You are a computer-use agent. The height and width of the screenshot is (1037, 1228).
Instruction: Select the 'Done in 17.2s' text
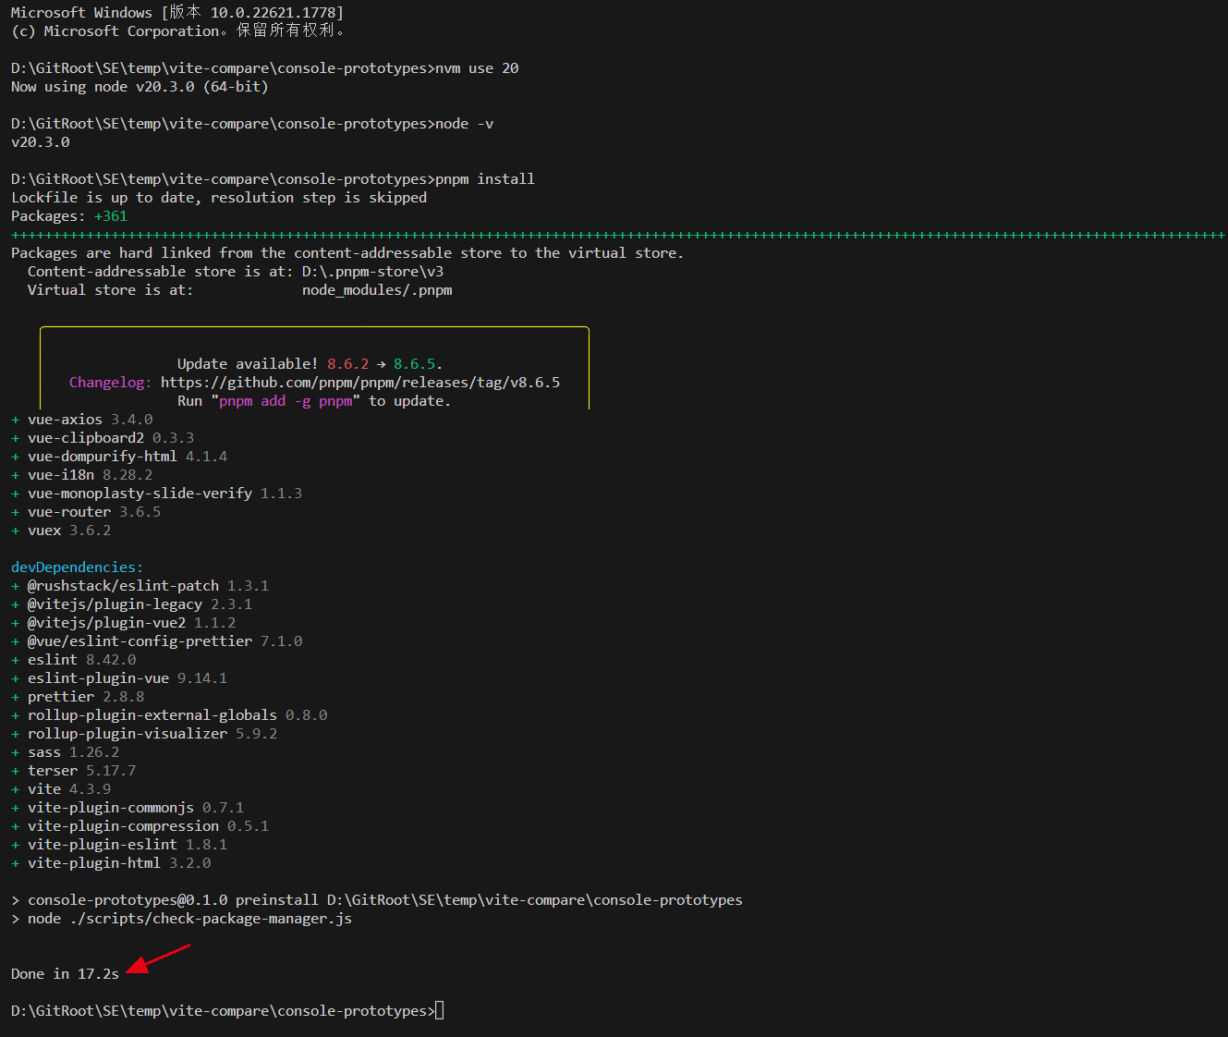[x=65, y=974]
